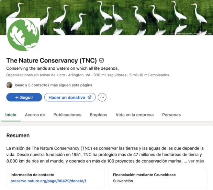Viewport: 213px width, 190px height.
Task: Switch to the Personas tab
Action: (171, 115)
